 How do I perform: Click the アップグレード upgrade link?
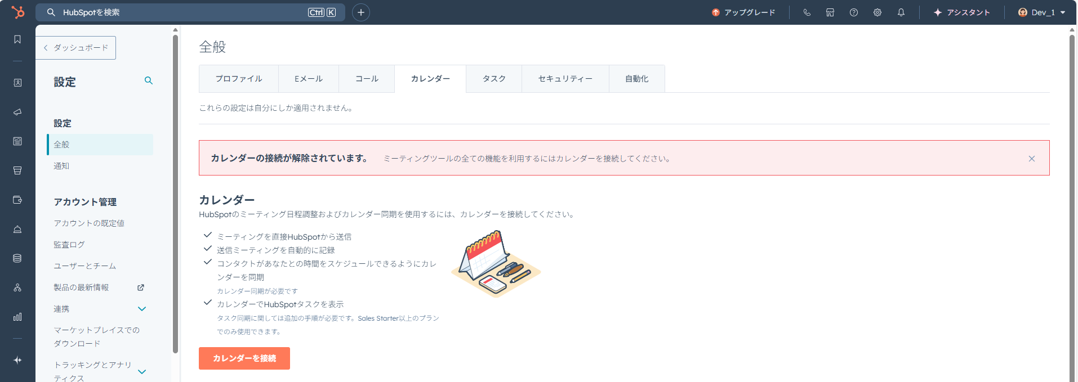(743, 12)
